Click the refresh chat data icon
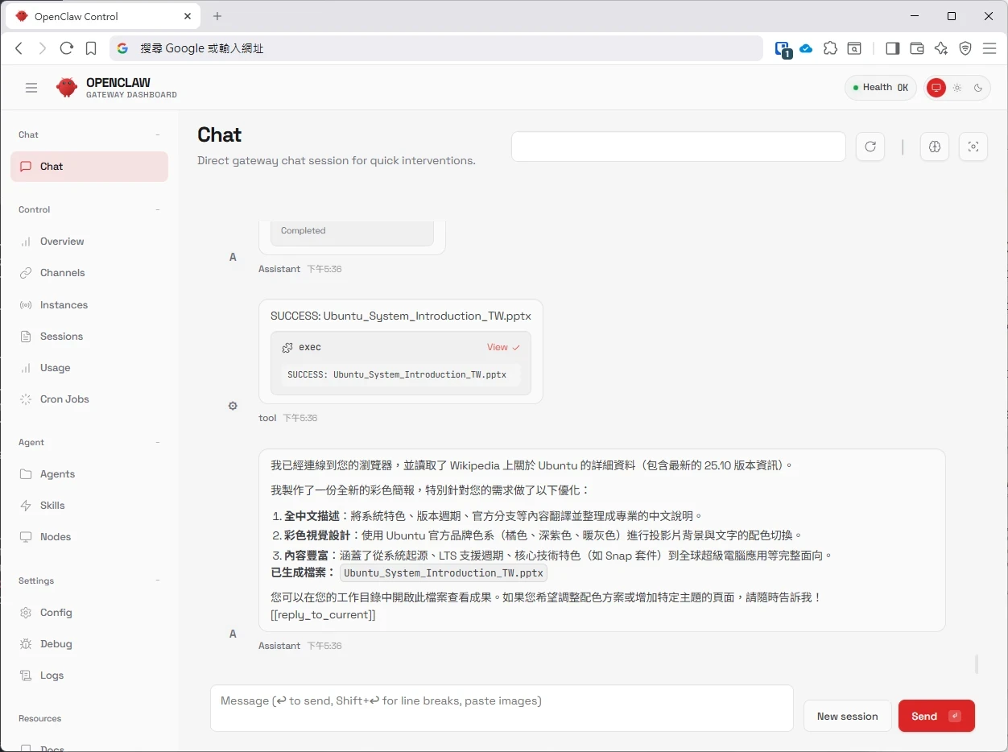 point(870,147)
